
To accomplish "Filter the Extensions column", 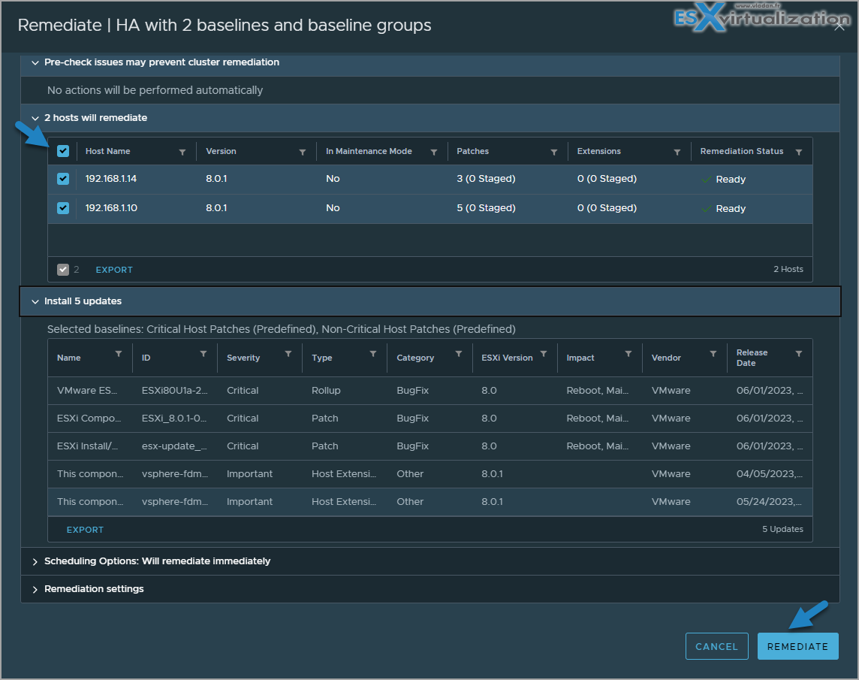I will point(677,152).
